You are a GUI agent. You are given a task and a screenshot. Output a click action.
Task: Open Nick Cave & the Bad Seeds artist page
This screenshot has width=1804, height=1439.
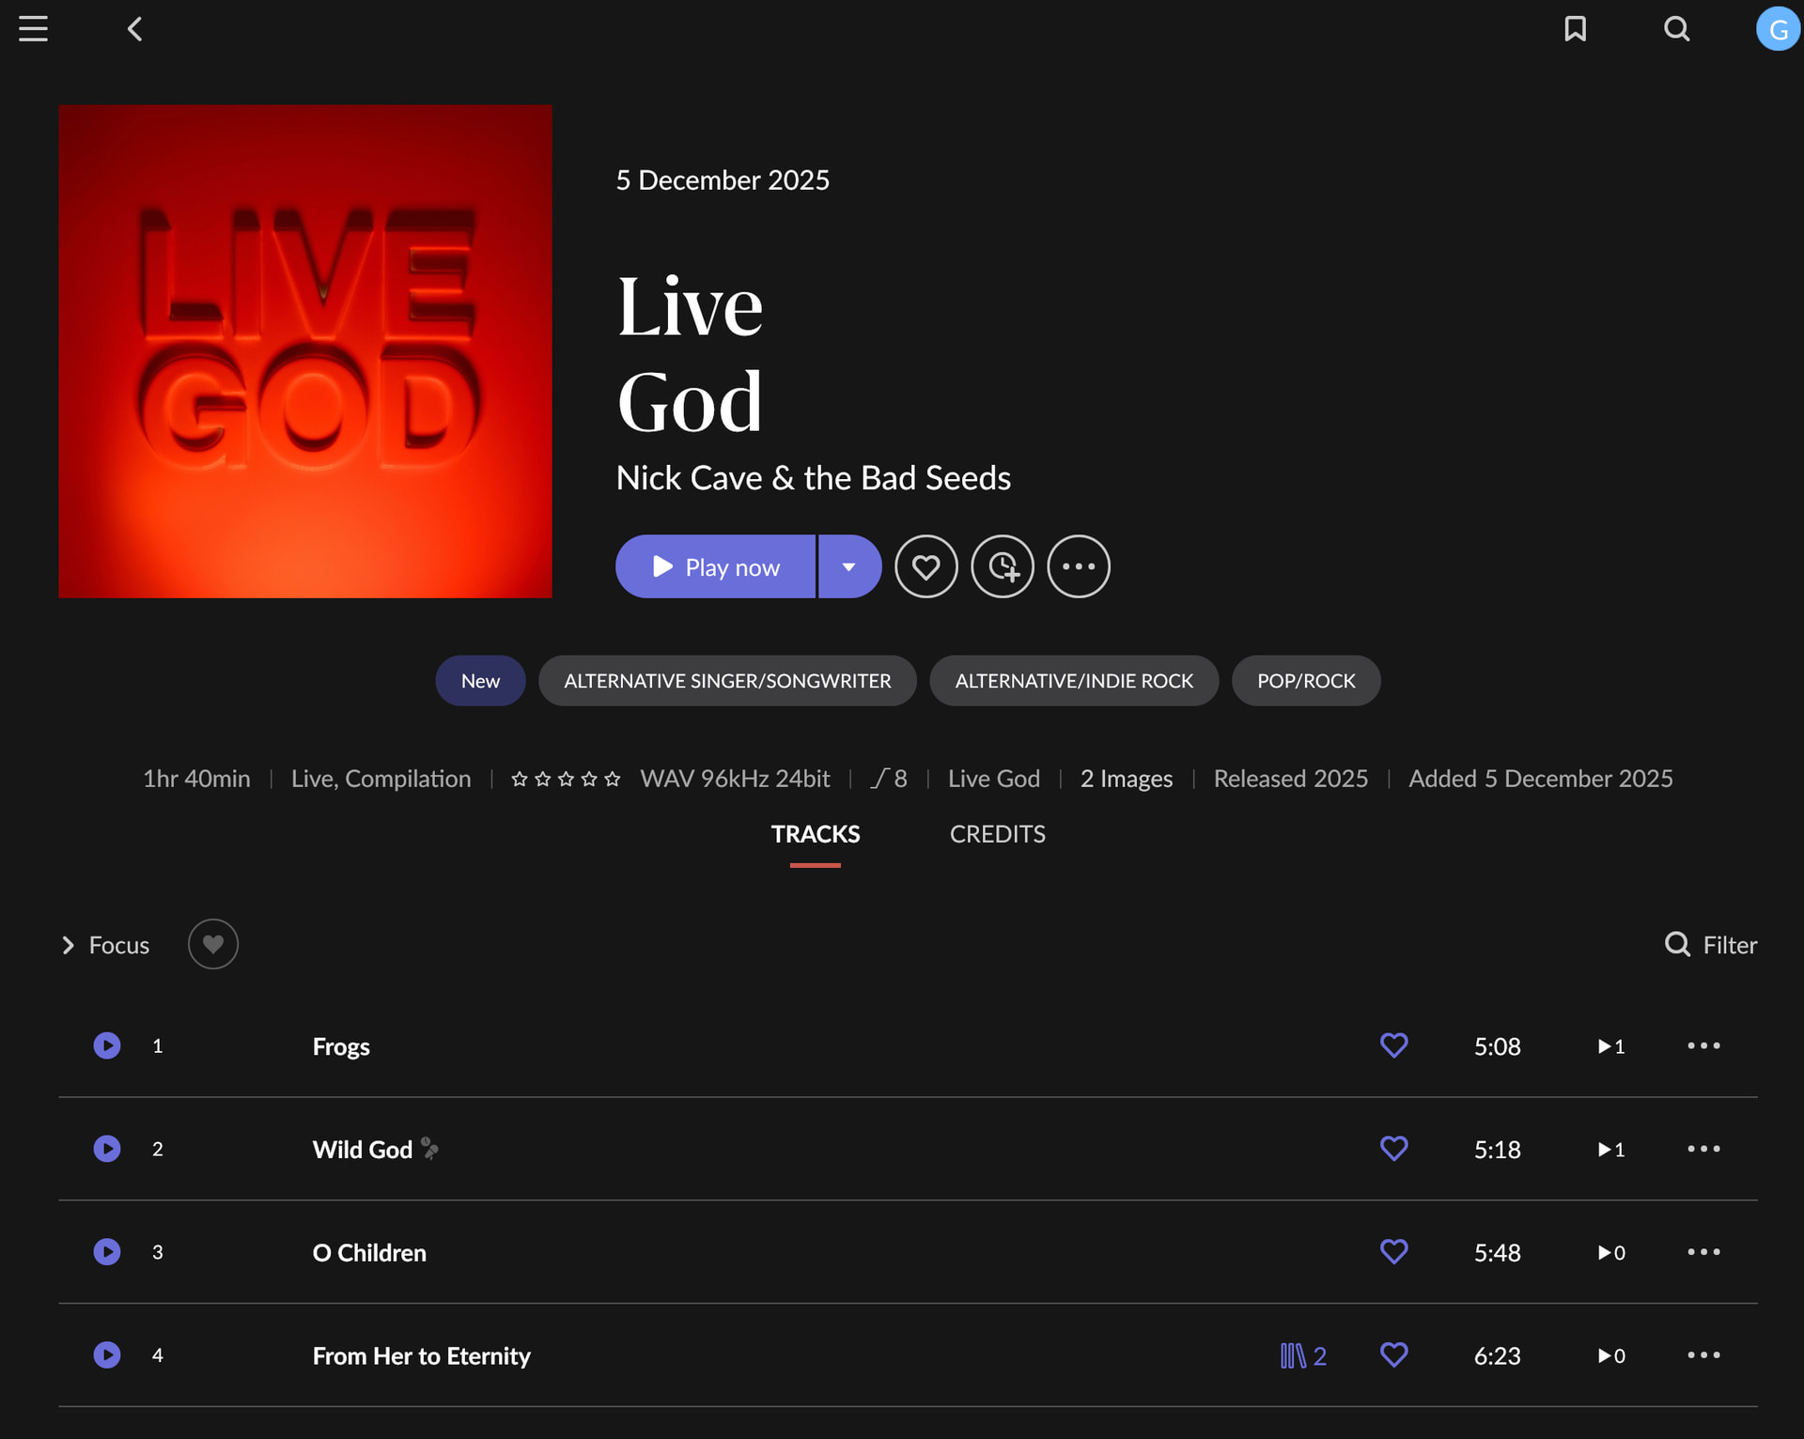[813, 478]
